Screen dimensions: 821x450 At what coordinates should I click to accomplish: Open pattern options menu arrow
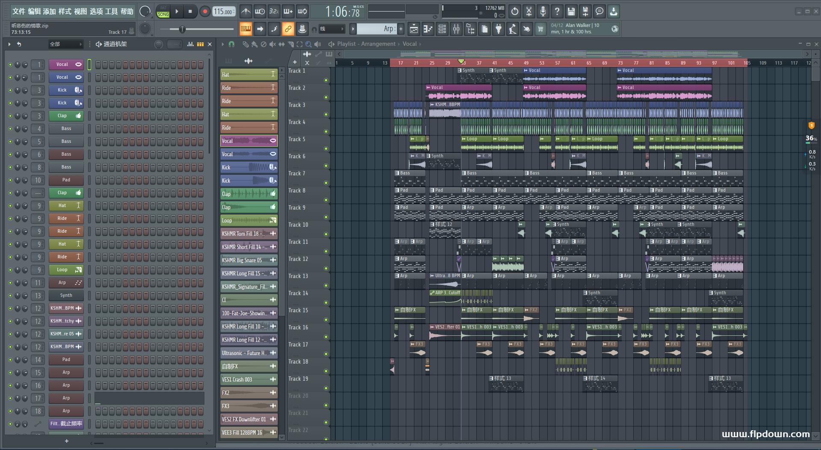pos(353,29)
